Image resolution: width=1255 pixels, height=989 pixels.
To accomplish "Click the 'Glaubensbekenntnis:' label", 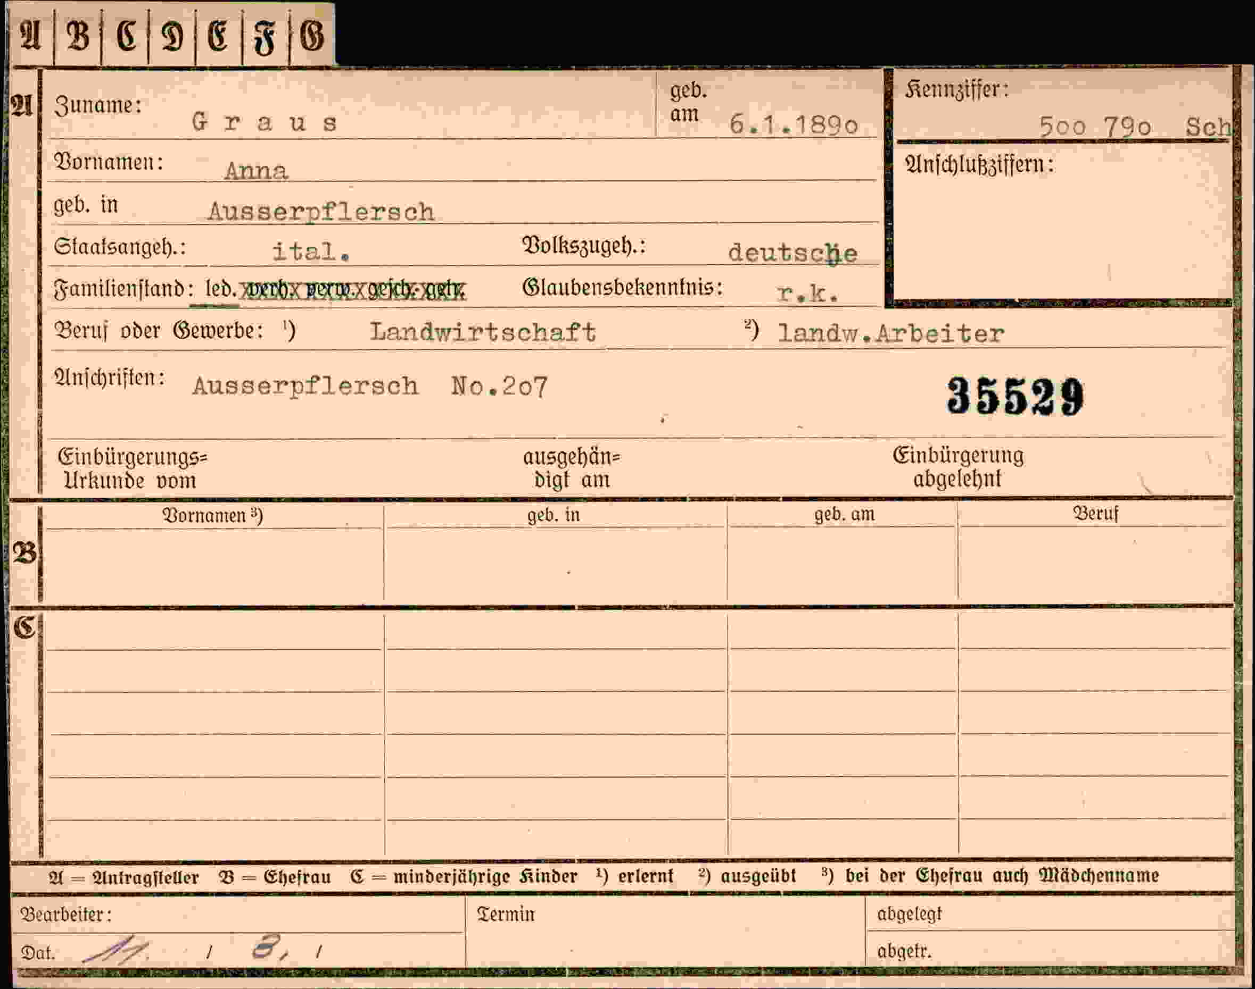I will point(623,287).
